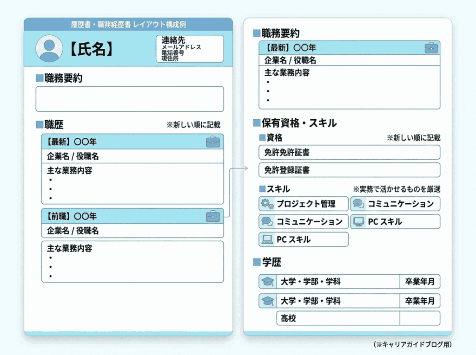Viewport: 476px width, 355px height.
Task: Click the 高校 row in 学歴
Action: 338,318
